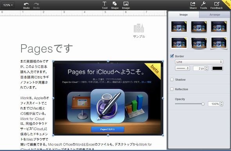Click the bottom-left image resize handle
This screenshot has height=151, width=231.
tap(53, 135)
